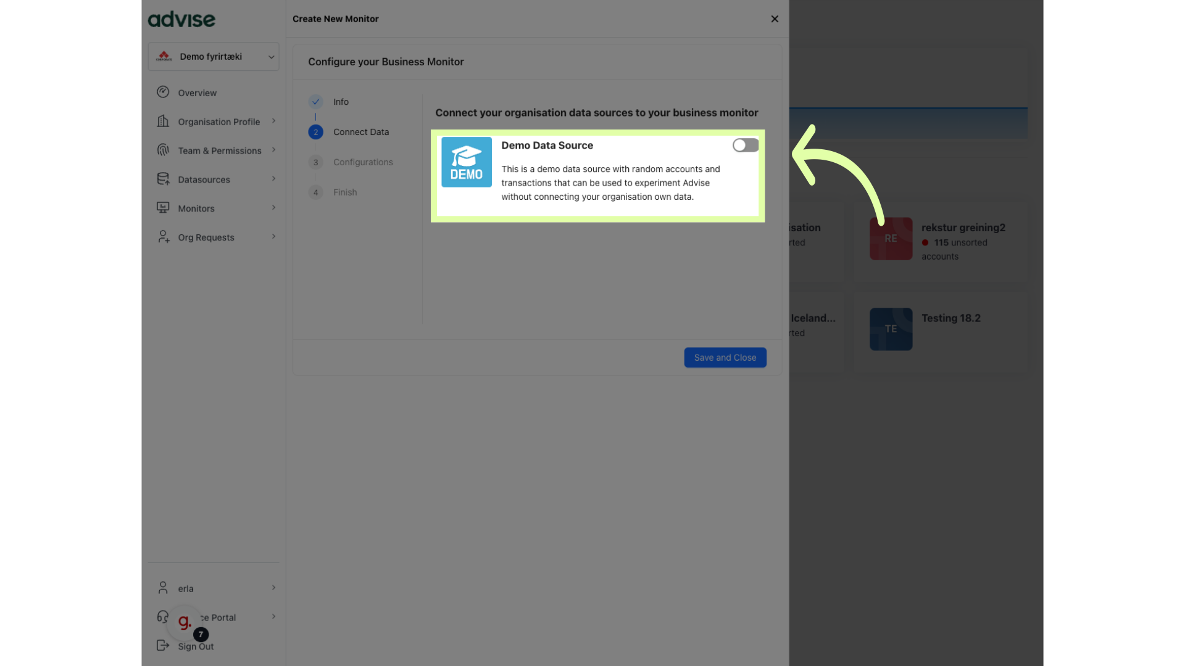Click the Organisation Profile building icon

click(163, 121)
